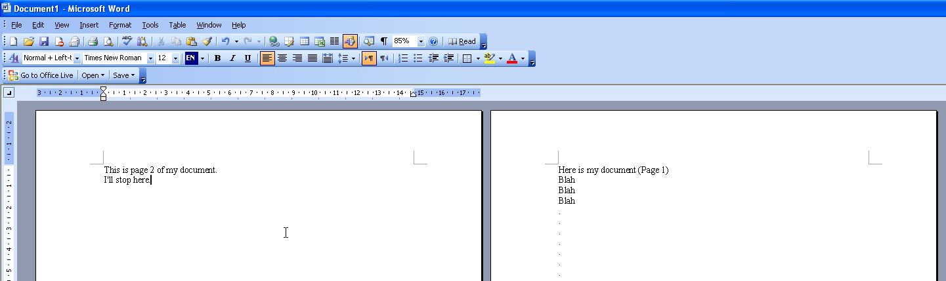
Task: Toggle Show/Hide paragraph marks
Action: (x=383, y=41)
